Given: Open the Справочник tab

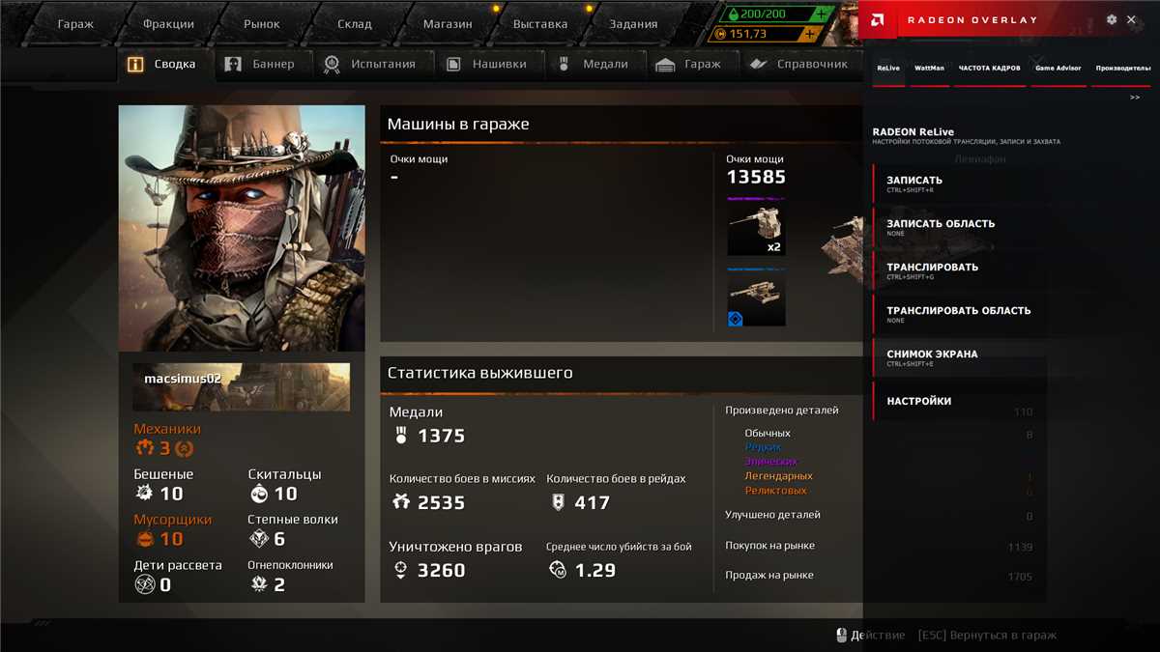Looking at the screenshot, I should (800, 65).
